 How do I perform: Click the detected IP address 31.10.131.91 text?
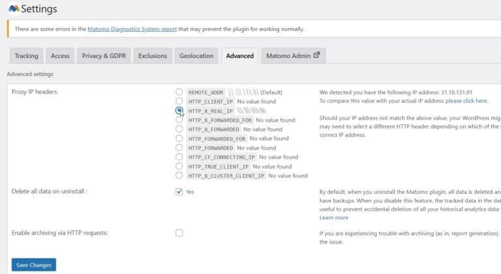point(457,92)
